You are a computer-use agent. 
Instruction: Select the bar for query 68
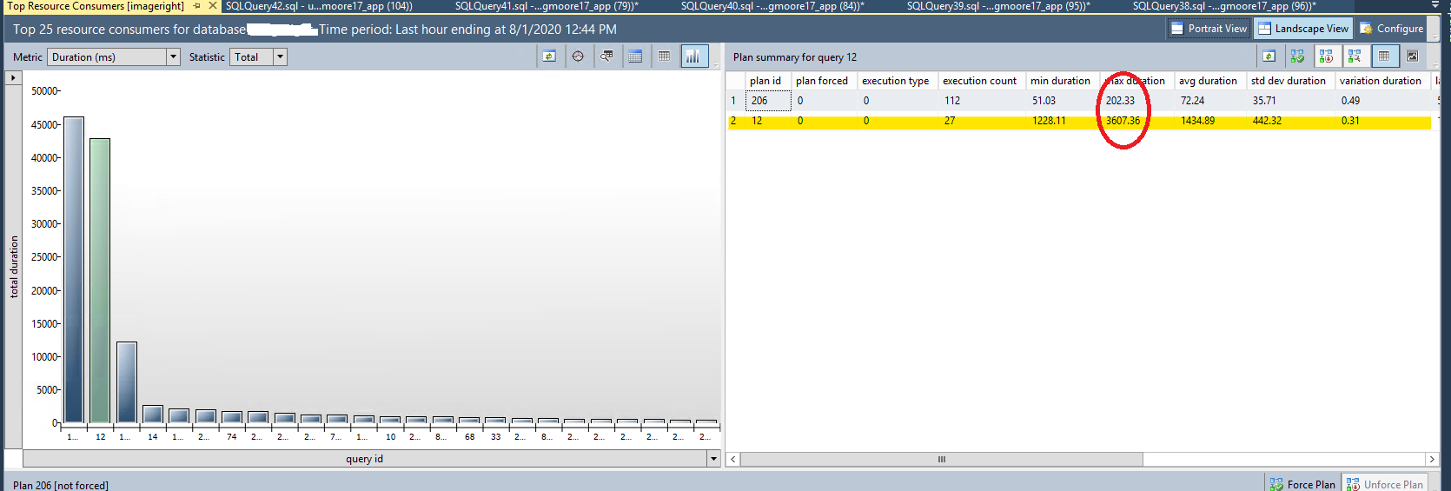coord(469,421)
